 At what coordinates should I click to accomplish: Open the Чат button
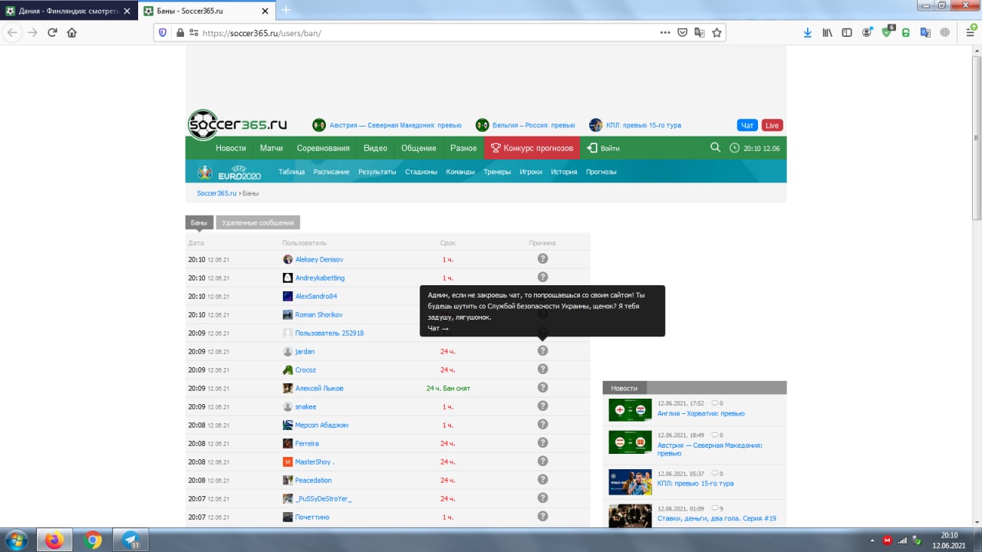pos(747,125)
